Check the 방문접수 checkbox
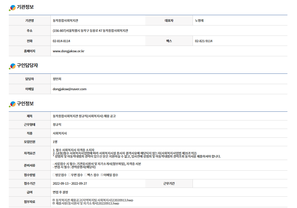297x208 pixels. [x=54, y=175]
